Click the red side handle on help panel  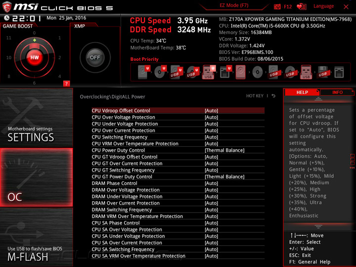(352, 161)
